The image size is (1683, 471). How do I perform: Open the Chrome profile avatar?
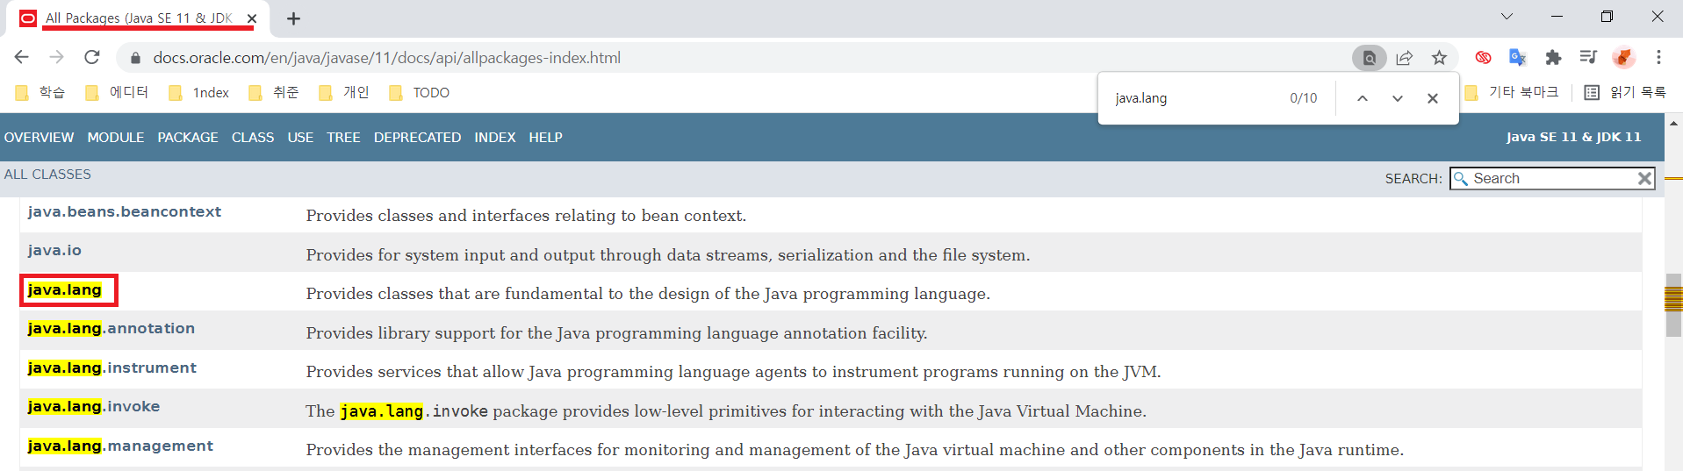point(1623,58)
